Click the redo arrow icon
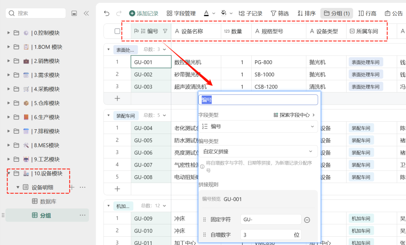Screen dimensions: 406x245 pos(119,13)
